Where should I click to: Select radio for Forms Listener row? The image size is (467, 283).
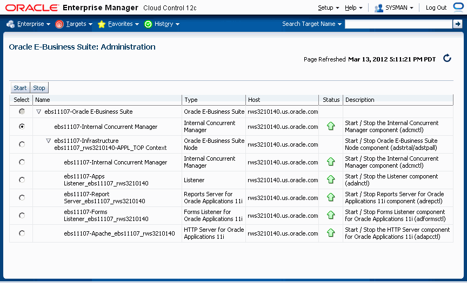point(22,215)
